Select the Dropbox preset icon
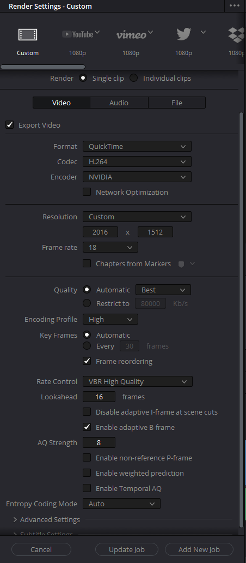 [237, 34]
